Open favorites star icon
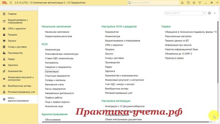 click(194, 2)
